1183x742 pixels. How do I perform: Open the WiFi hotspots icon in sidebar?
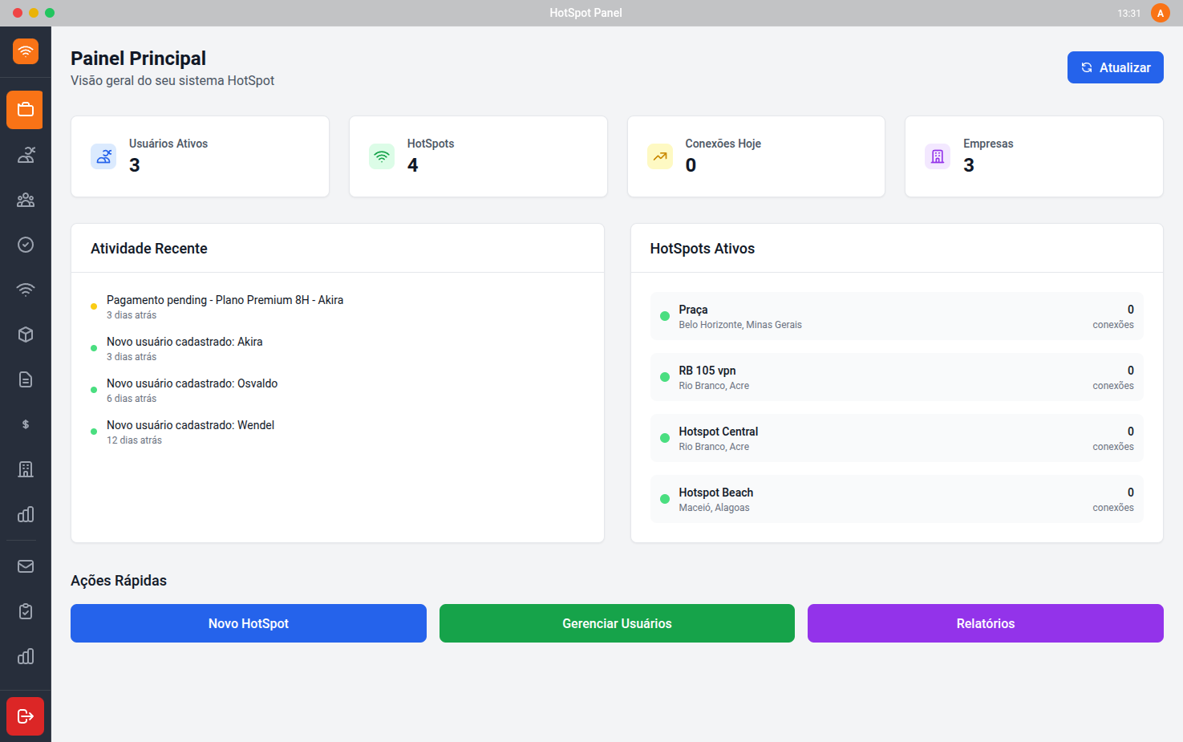[x=25, y=290]
